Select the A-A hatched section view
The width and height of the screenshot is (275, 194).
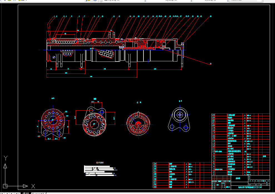(53, 122)
